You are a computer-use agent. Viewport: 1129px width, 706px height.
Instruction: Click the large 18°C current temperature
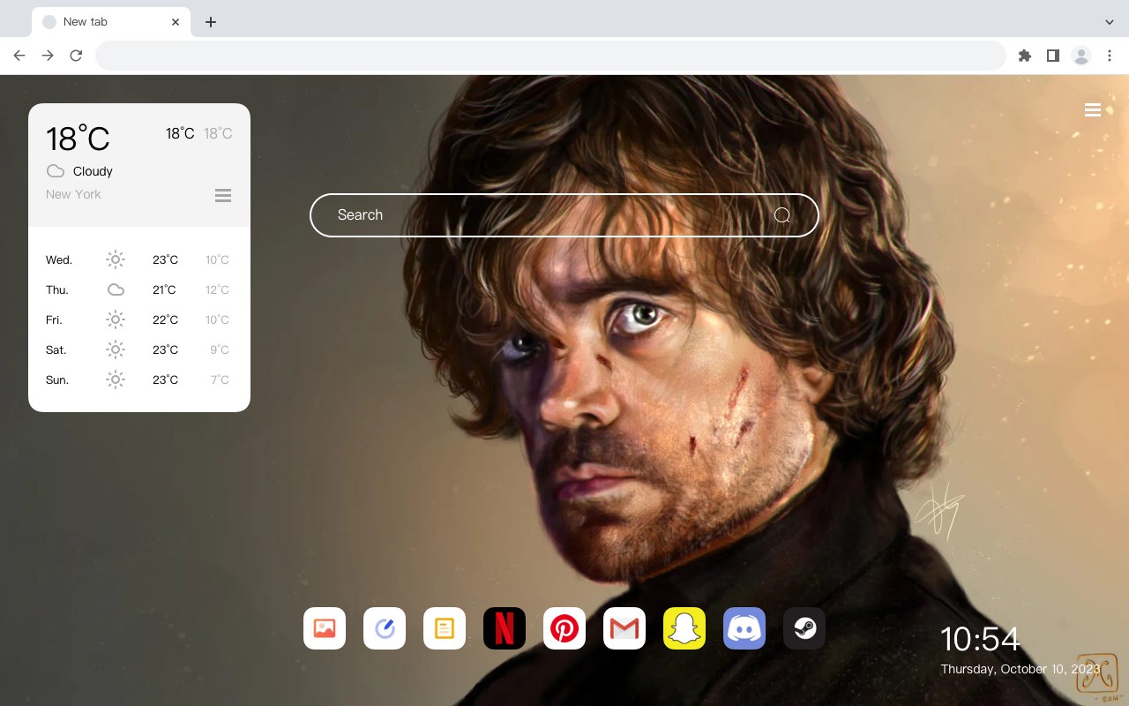coord(78,139)
